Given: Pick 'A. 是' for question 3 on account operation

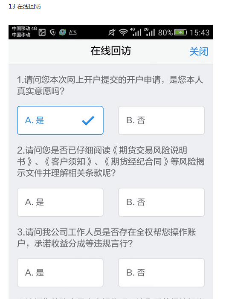Looking at the screenshot, I should 60,273.
